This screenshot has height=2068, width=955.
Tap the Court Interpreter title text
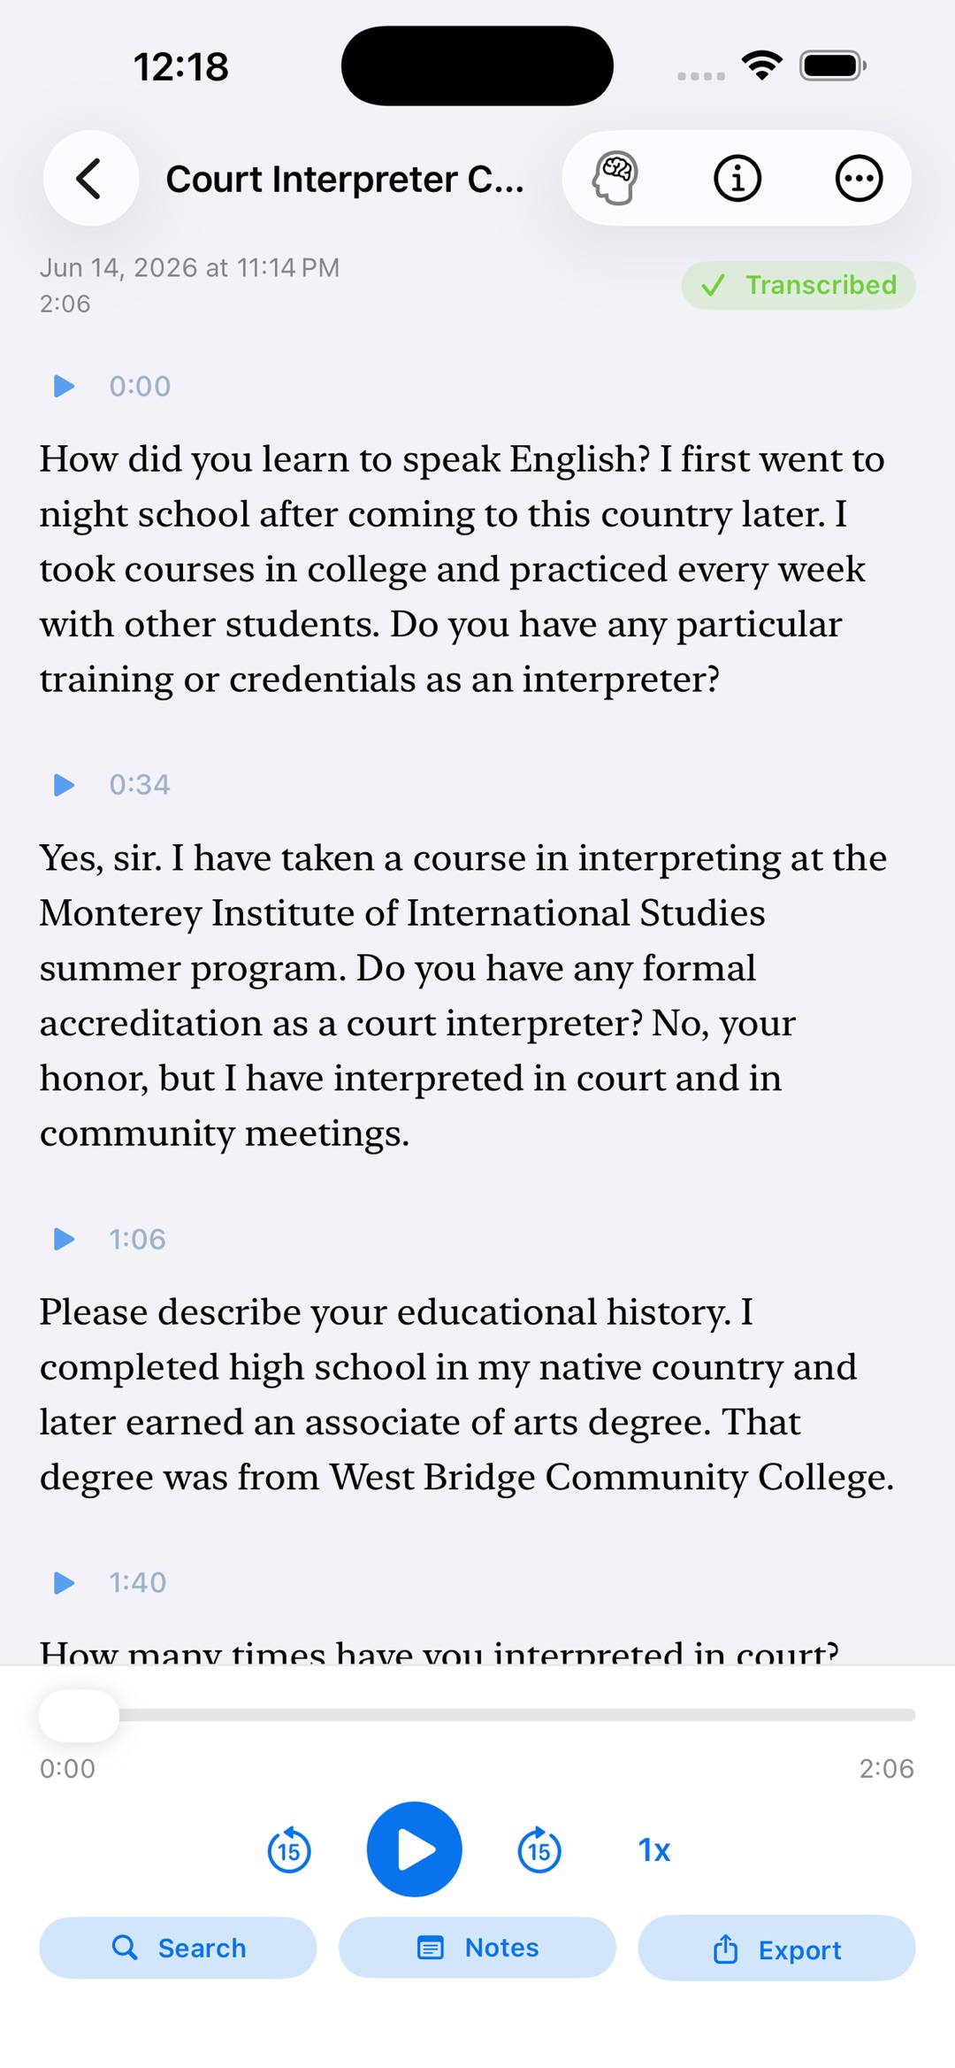pyautogui.click(x=345, y=179)
